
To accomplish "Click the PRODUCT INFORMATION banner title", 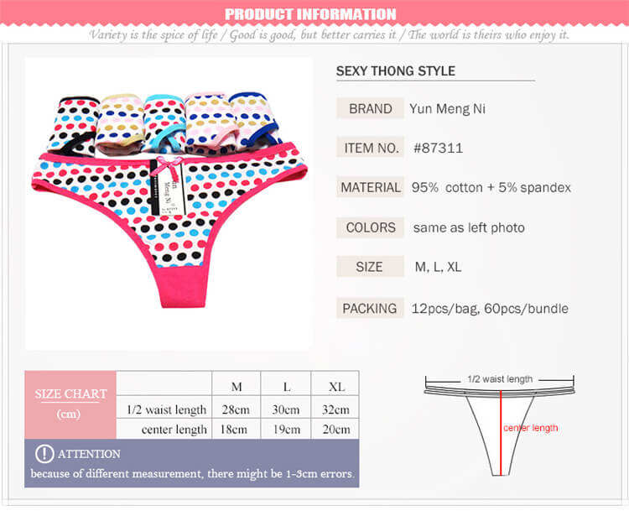I will tap(310, 14).
